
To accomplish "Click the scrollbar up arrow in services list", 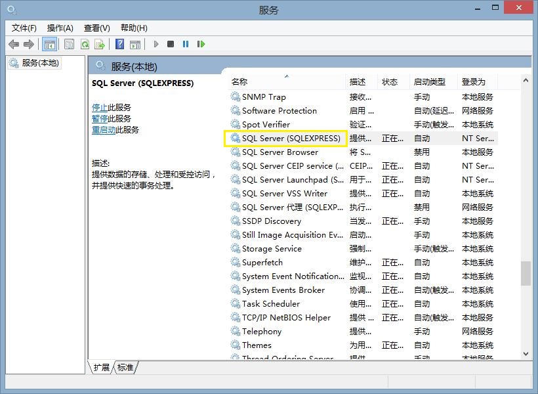I will (526, 80).
